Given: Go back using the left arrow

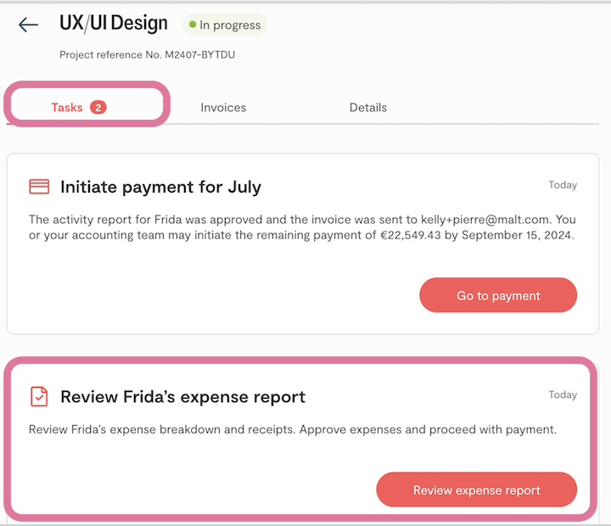Looking at the screenshot, I should click(x=28, y=25).
